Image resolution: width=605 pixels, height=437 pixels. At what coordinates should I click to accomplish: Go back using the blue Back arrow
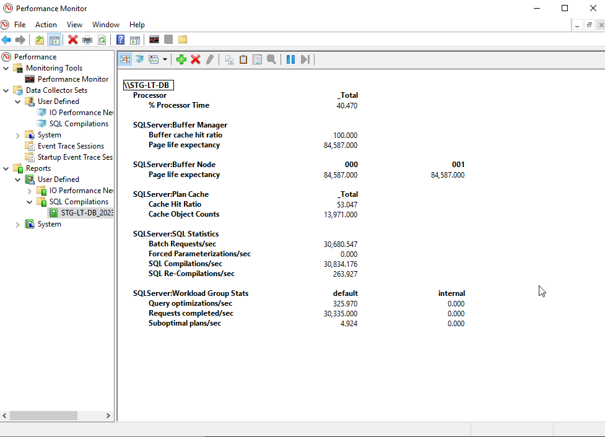coord(7,40)
